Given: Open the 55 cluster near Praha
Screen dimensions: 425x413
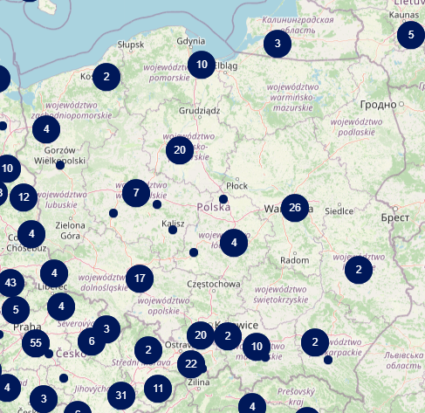Looking at the screenshot, I should point(36,343).
